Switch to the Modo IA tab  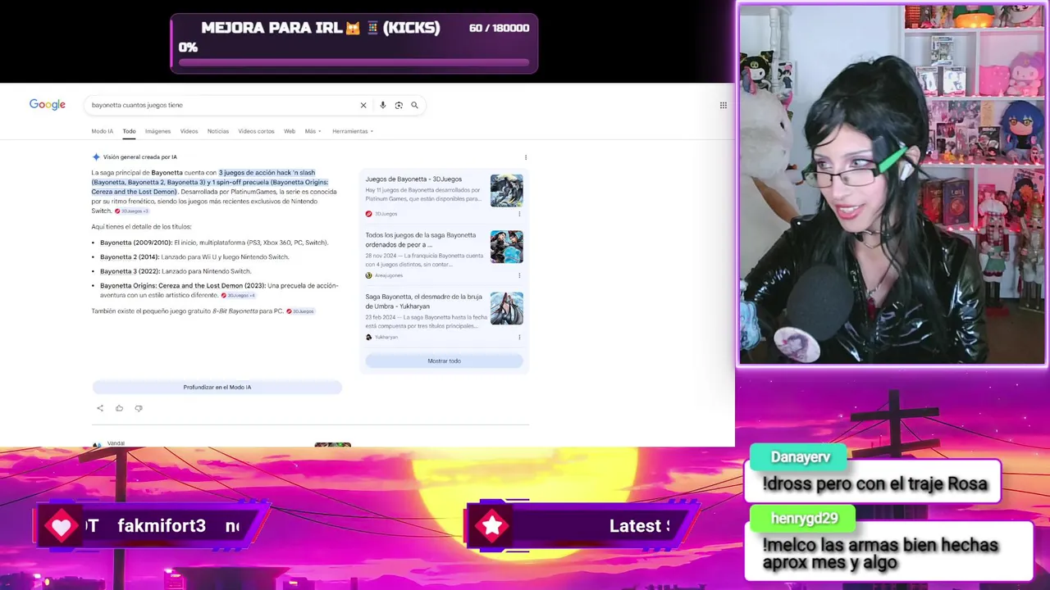[103, 131]
